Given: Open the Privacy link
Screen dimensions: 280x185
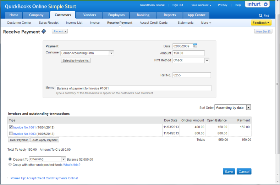Looking at the screenshot, I should (x=223, y=5).
